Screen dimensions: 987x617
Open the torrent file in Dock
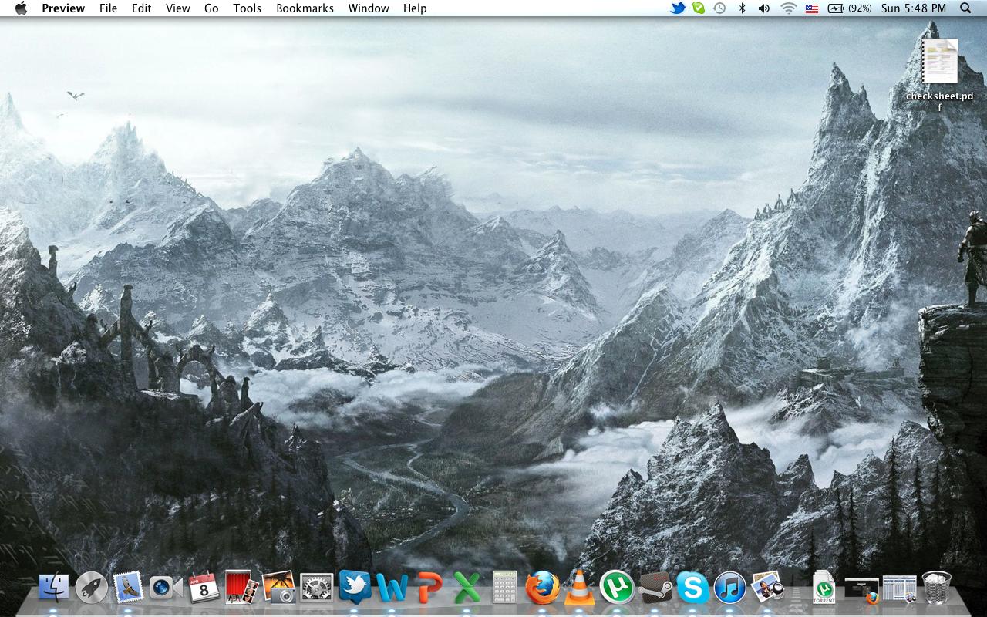click(x=824, y=588)
